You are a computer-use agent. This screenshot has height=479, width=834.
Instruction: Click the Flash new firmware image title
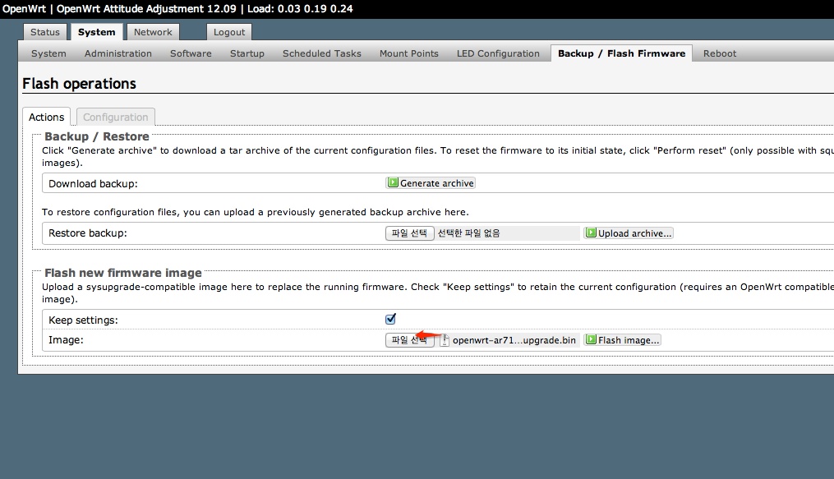123,273
